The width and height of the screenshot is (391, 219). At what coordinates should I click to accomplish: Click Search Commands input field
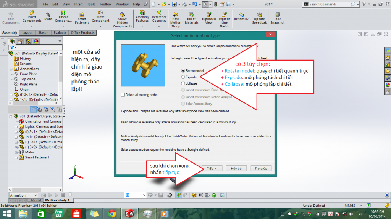pyautogui.click(x=329, y=4)
